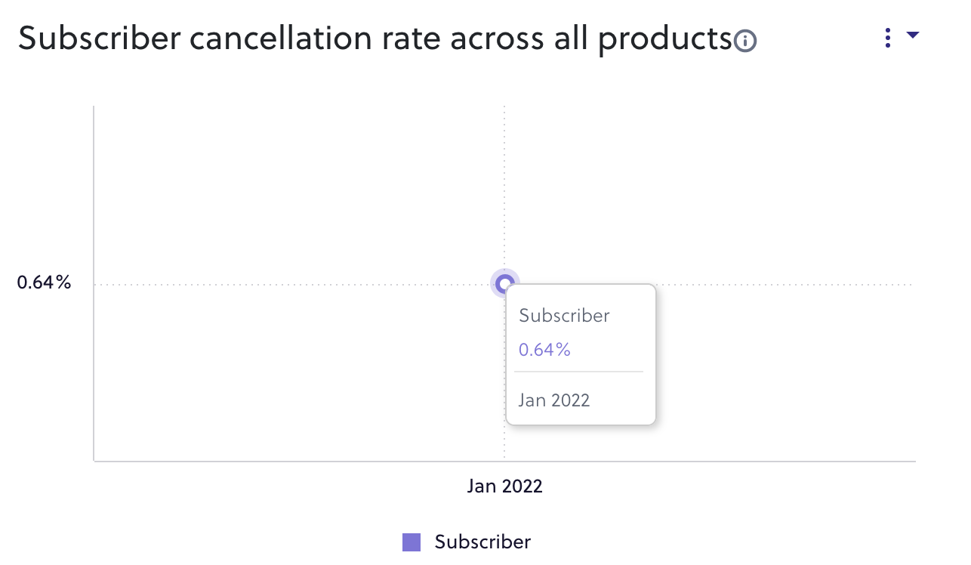Image resolution: width=971 pixels, height=565 pixels.
Task: Toggle Subscriber series via legend swatch
Action: pyautogui.click(x=412, y=542)
